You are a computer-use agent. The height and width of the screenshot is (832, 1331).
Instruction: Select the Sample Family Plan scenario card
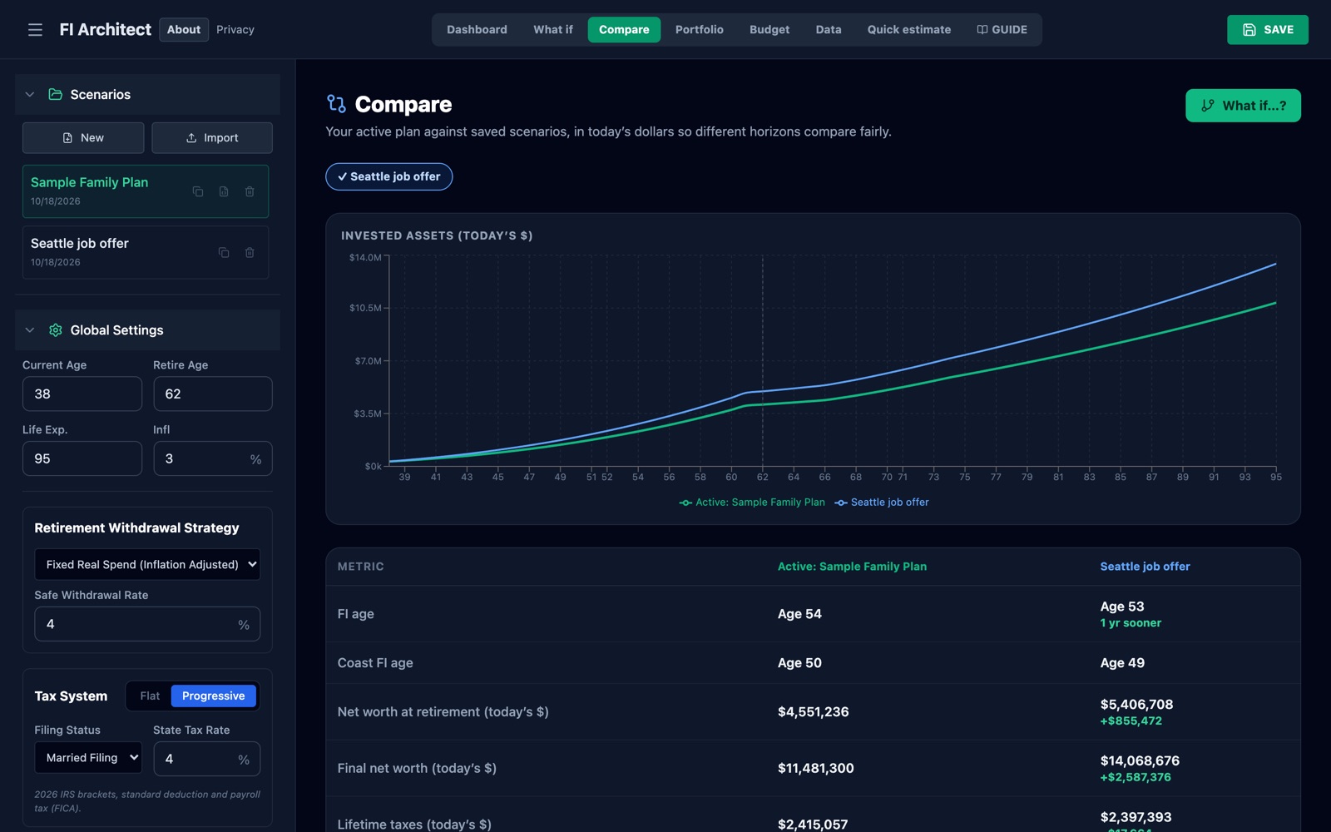(x=146, y=191)
